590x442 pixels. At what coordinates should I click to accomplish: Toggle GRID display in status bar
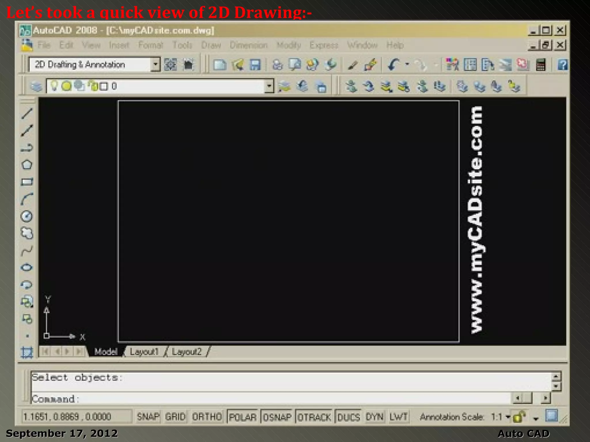[x=175, y=417]
